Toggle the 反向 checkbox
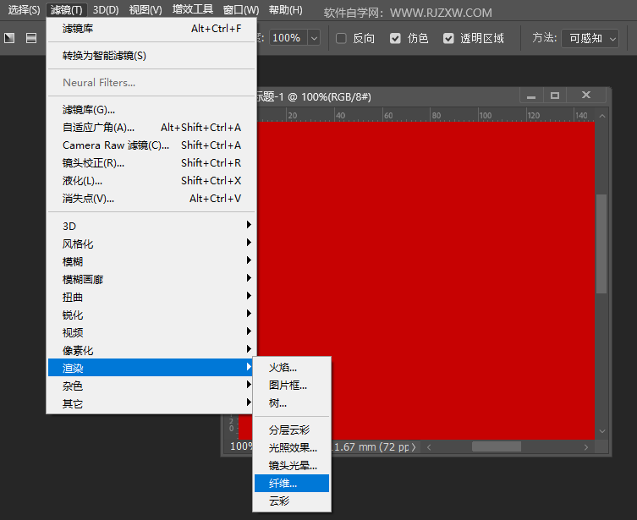 point(341,38)
